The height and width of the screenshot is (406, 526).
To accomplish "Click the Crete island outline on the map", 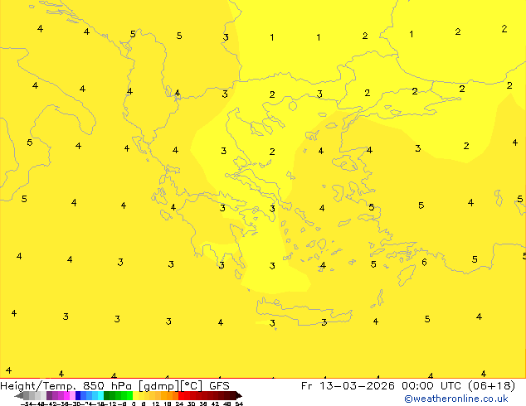I will pyautogui.click(x=304, y=312).
